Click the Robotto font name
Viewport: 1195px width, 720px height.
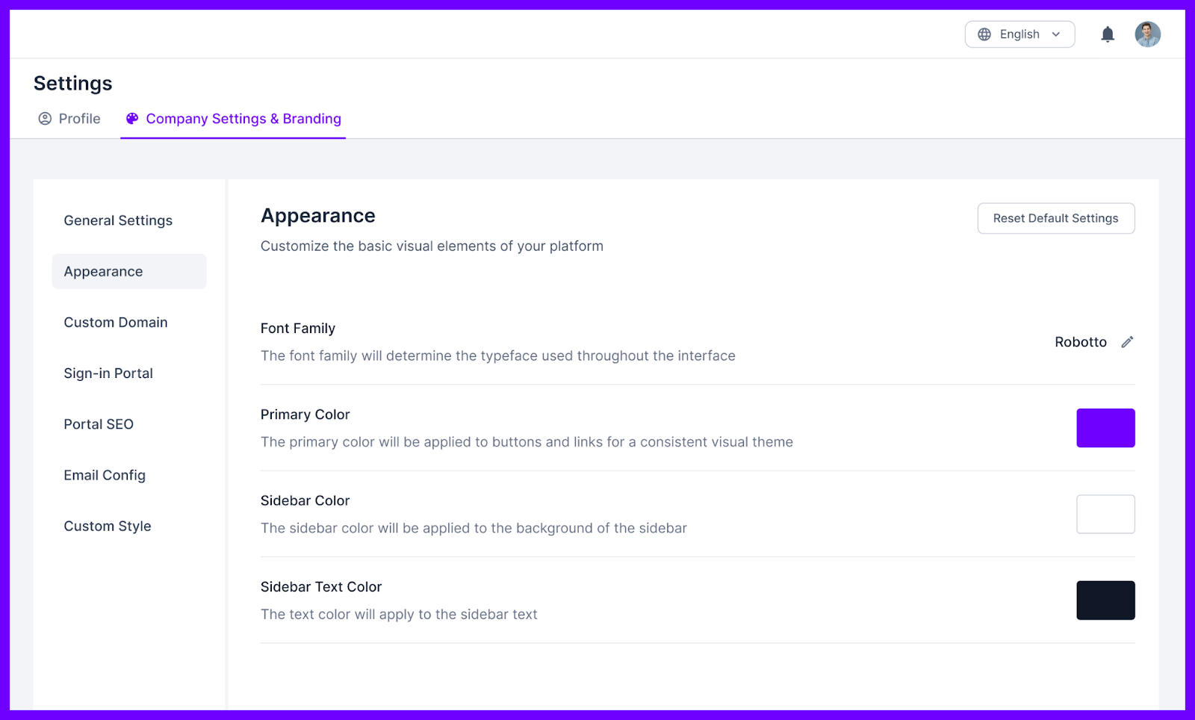point(1080,341)
